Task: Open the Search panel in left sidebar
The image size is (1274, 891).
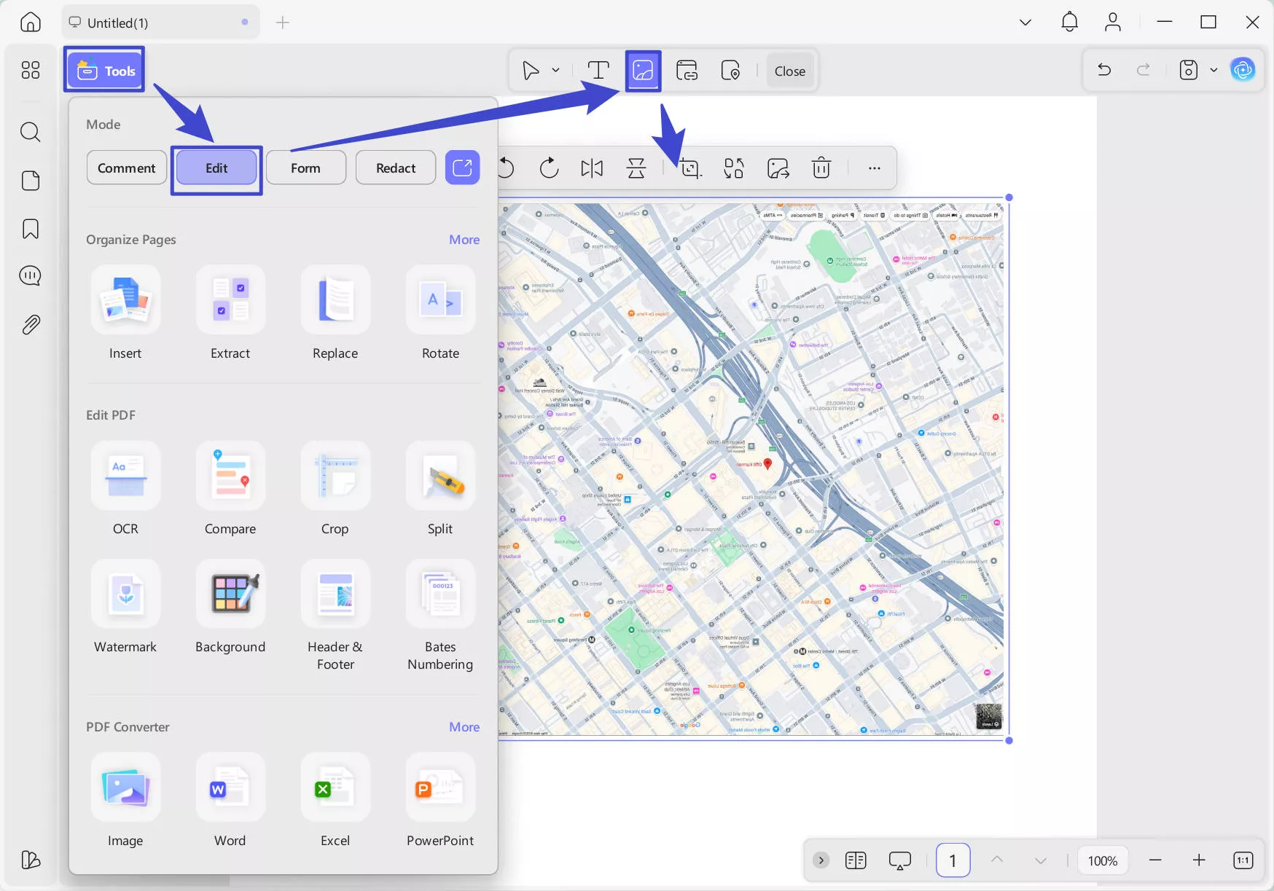Action: click(30, 132)
